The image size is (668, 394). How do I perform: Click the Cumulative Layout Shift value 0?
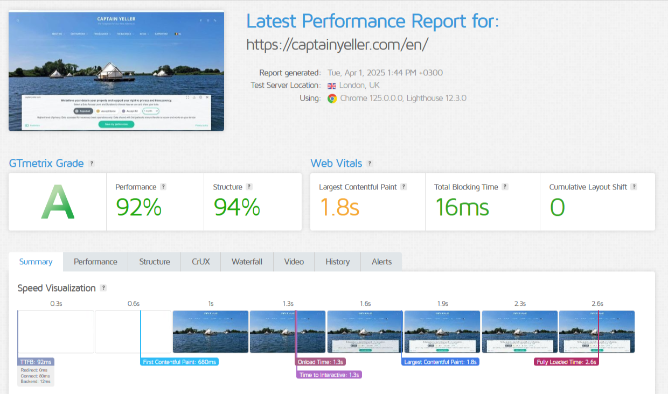(557, 207)
